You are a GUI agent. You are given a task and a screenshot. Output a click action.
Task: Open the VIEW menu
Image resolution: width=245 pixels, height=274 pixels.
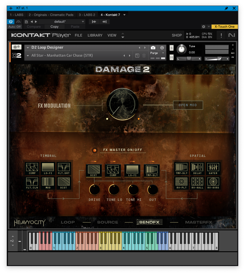tap(112, 35)
